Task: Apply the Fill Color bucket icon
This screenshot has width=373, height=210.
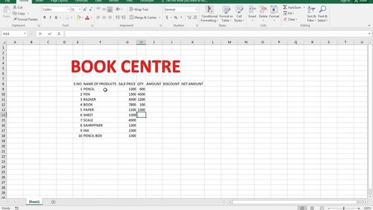Action: click(78, 17)
